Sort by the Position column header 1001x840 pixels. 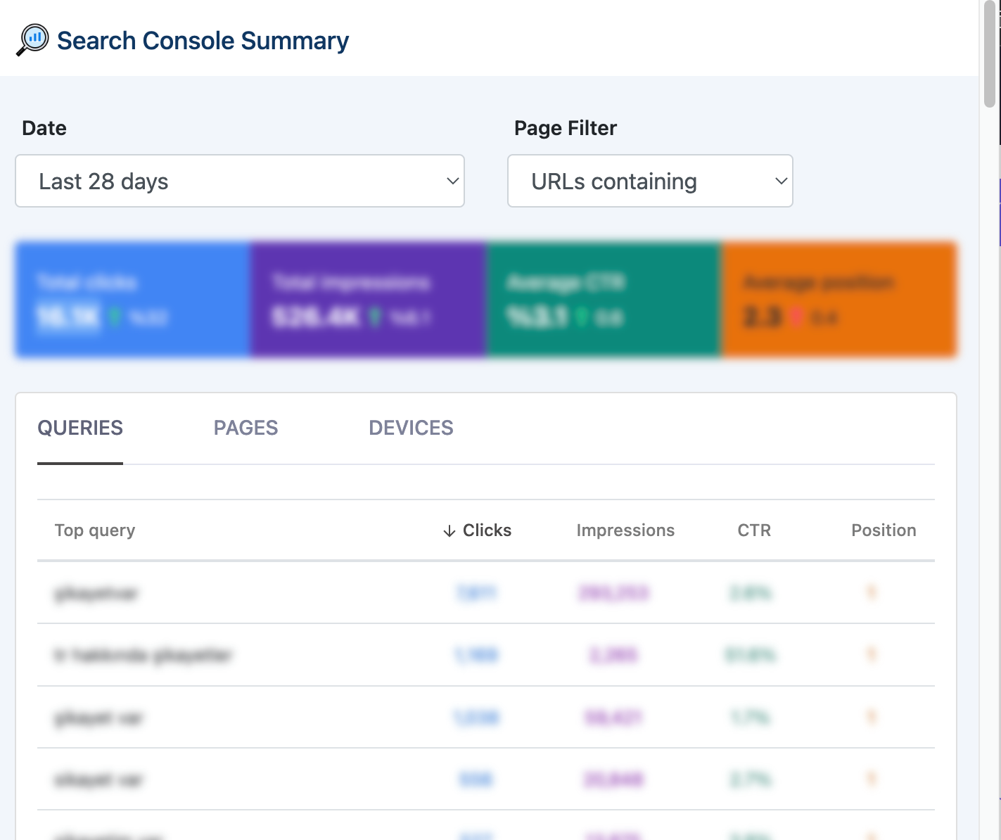coord(883,530)
